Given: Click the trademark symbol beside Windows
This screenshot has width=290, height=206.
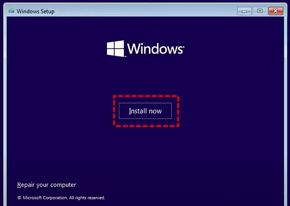Looking at the screenshot, I should pos(183,46).
